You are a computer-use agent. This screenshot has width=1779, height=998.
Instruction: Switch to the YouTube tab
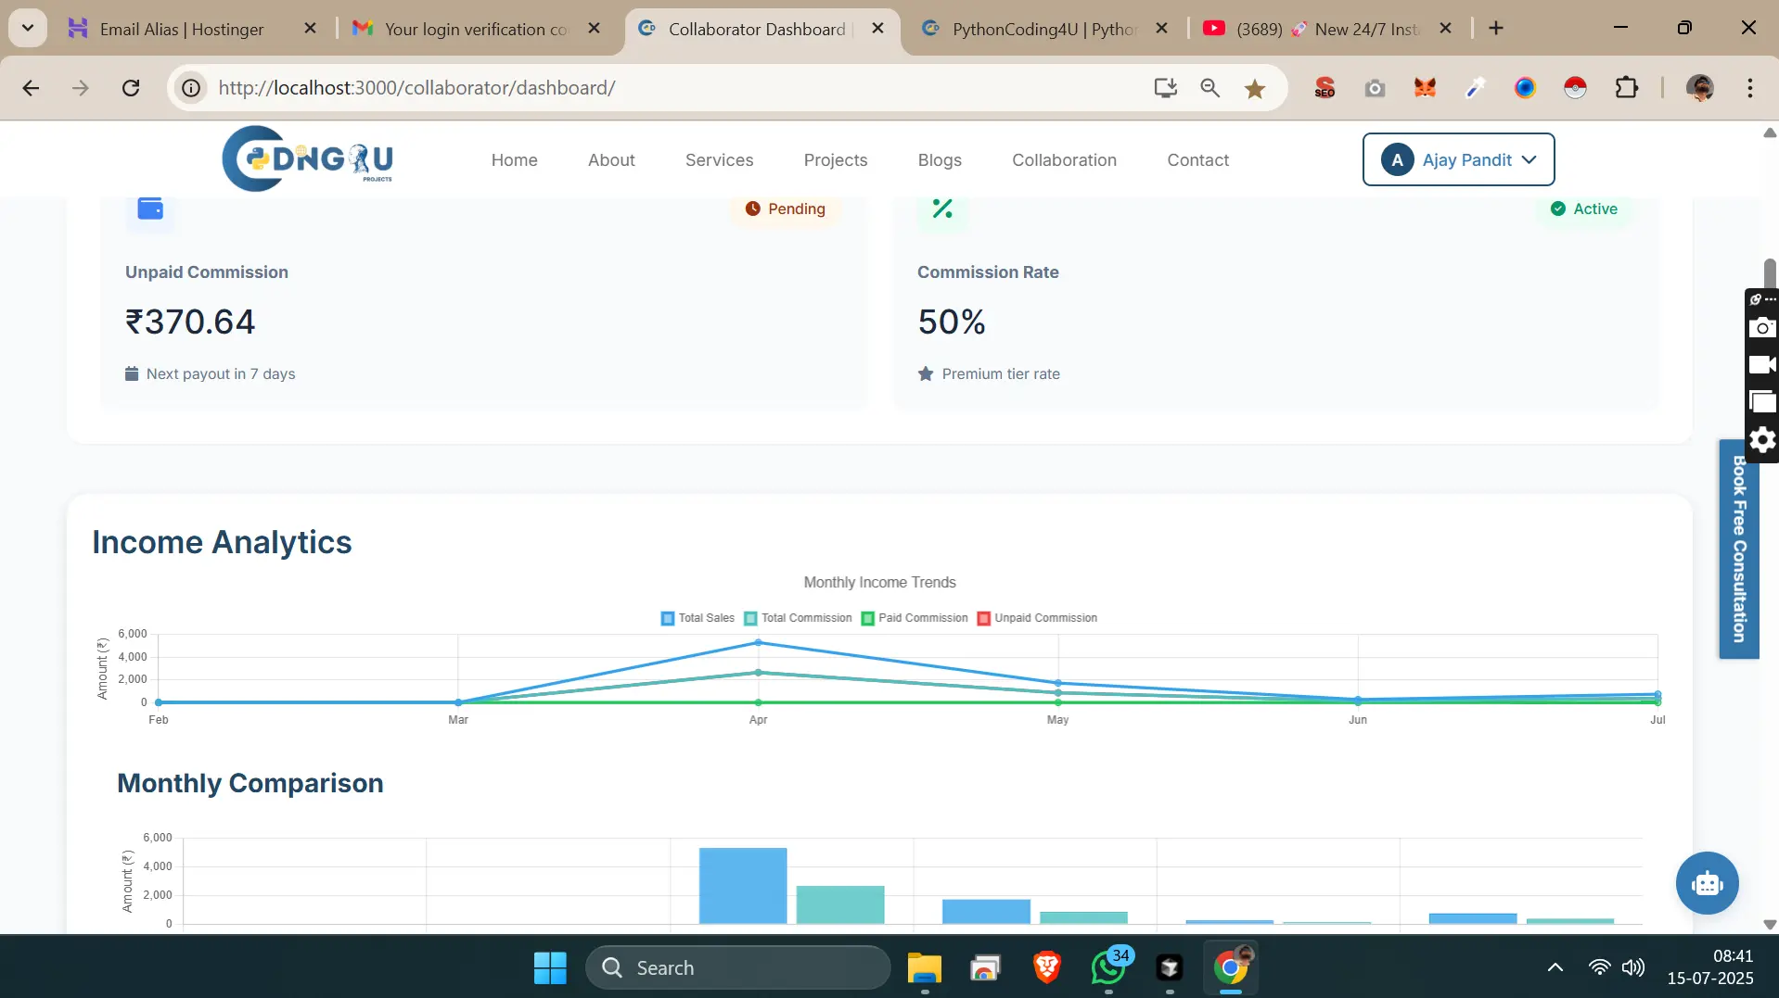[1326, 29]
